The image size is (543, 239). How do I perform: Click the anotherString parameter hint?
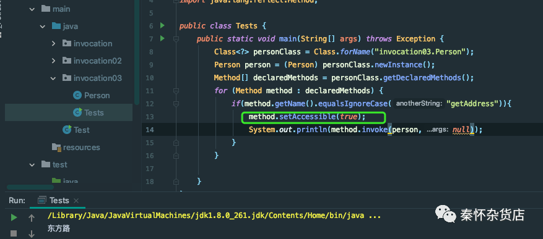(419, 103)
